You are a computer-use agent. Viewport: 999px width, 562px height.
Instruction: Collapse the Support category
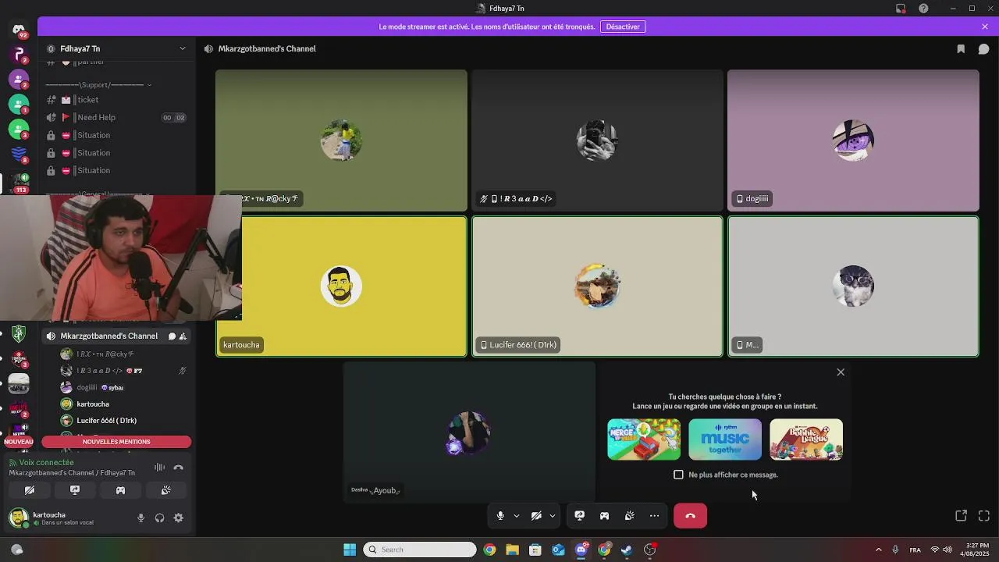point(98,84)
